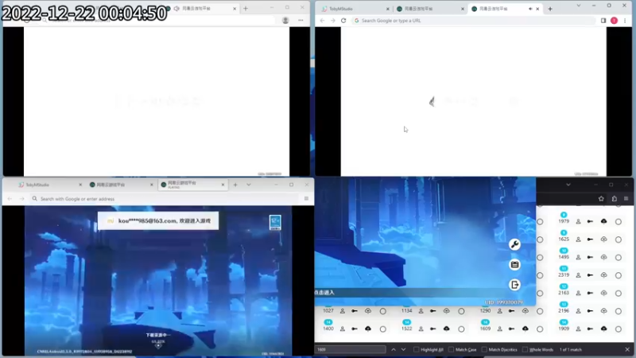636x358 pixels.
Task: Select the second tab in top-right Chrome window
Action: 430,9
